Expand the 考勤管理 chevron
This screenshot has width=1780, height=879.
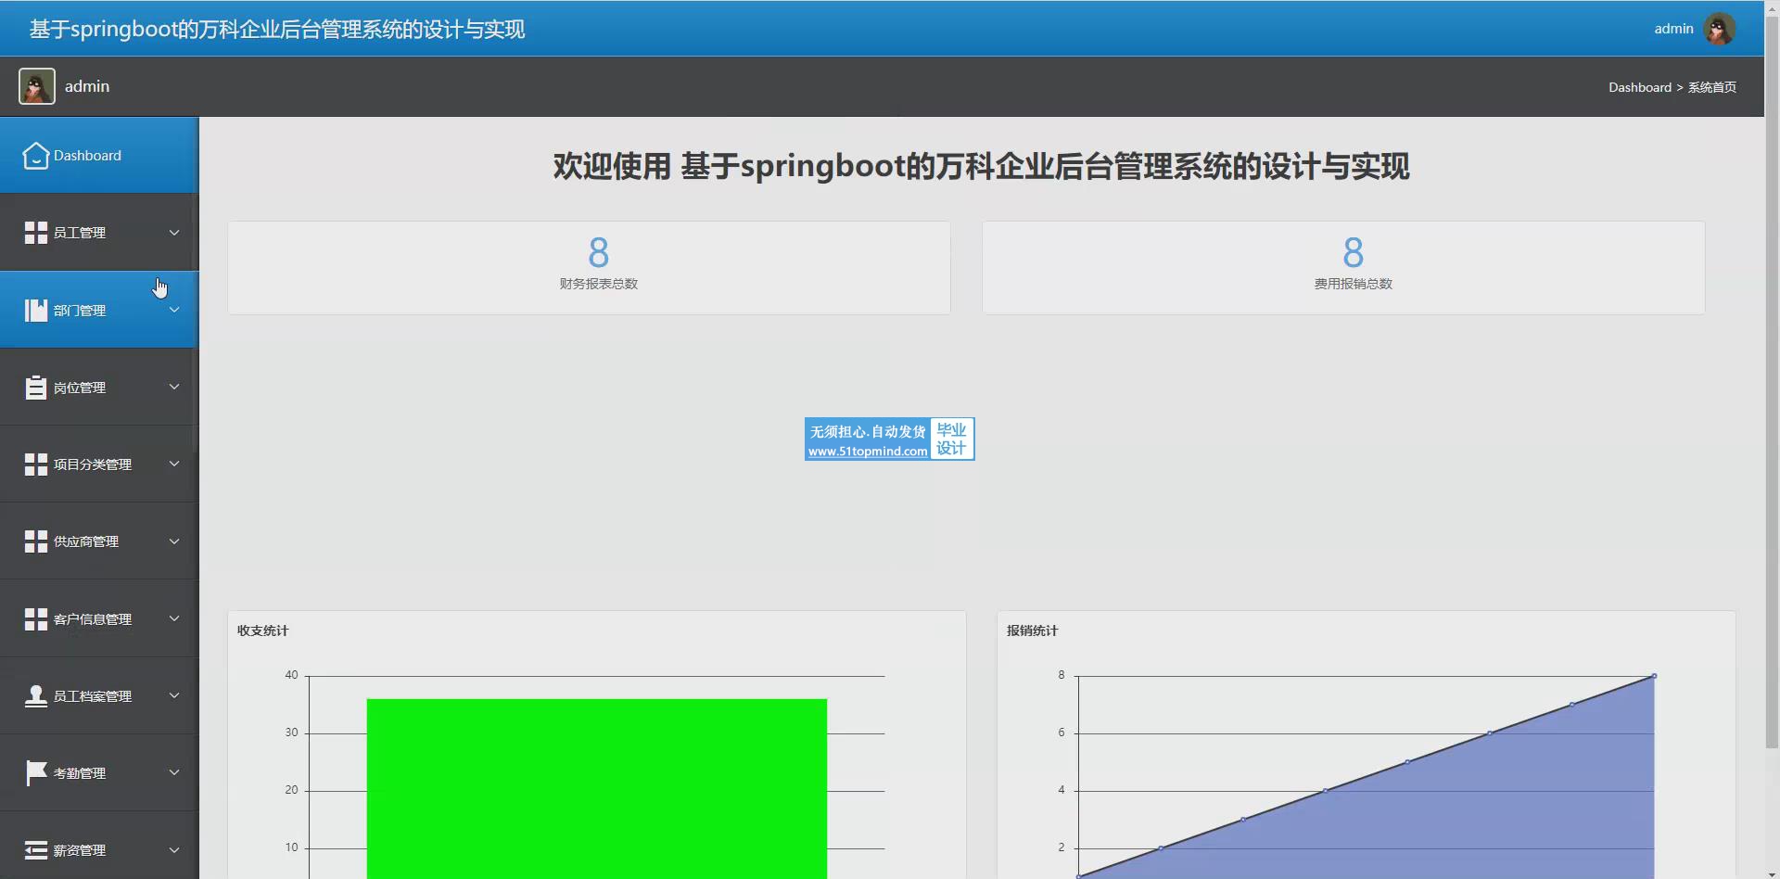tap(174, 773)
